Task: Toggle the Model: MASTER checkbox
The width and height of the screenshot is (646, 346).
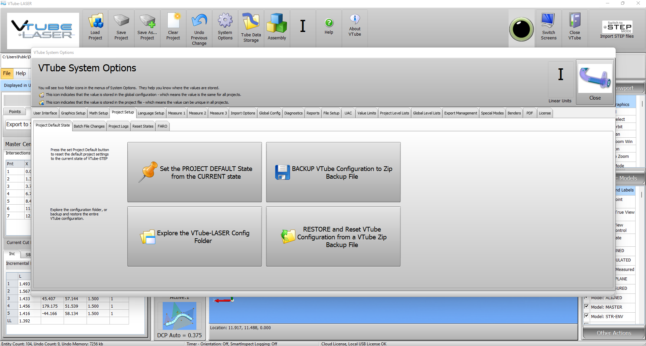Action: click(x=586, y=307)
